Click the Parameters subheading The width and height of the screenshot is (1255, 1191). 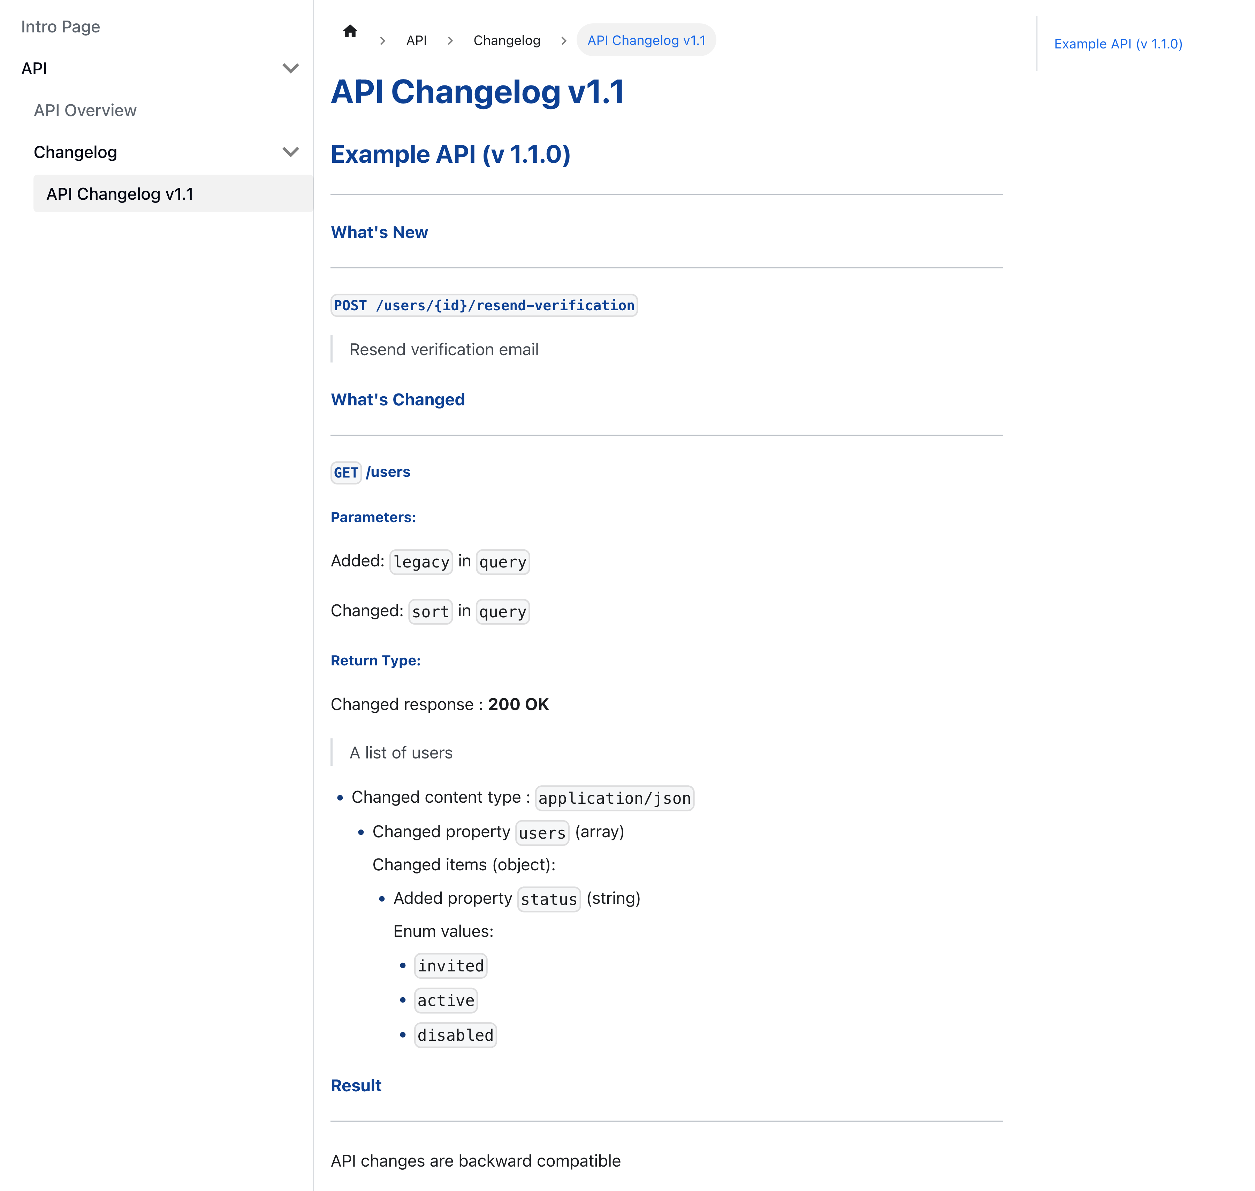click(x=373, y=517)
